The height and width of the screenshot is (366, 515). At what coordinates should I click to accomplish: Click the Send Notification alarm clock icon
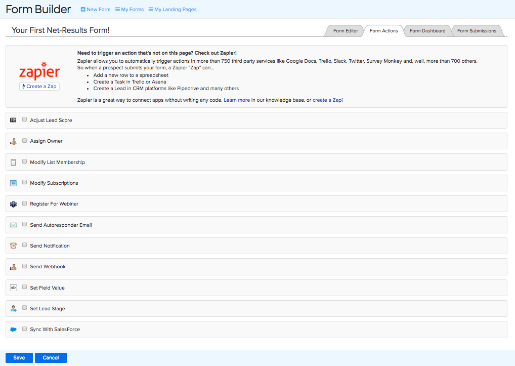(x=13, y=246)
